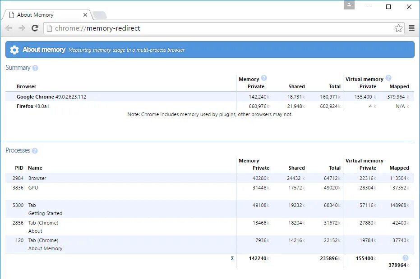
Task: Click the sigma sum symbol
Action: coord(232,258)
